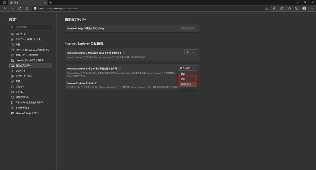Screen dimensions: 316x170
Task: Open Microsoft Edge について section
Action: click(31, 113)
